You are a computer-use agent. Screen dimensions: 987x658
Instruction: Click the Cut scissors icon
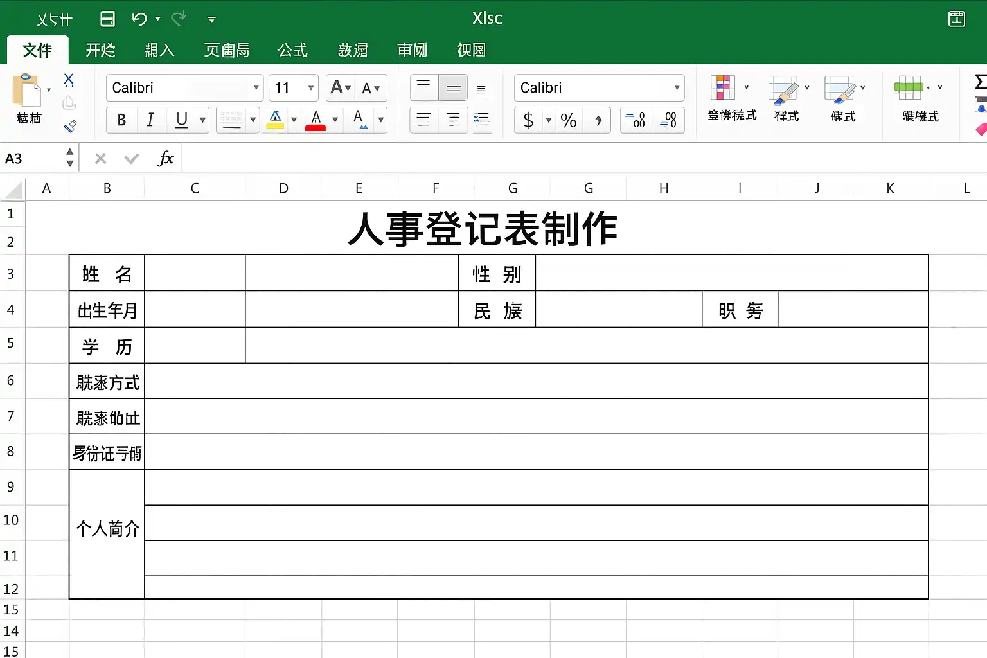tap(69, 80)
